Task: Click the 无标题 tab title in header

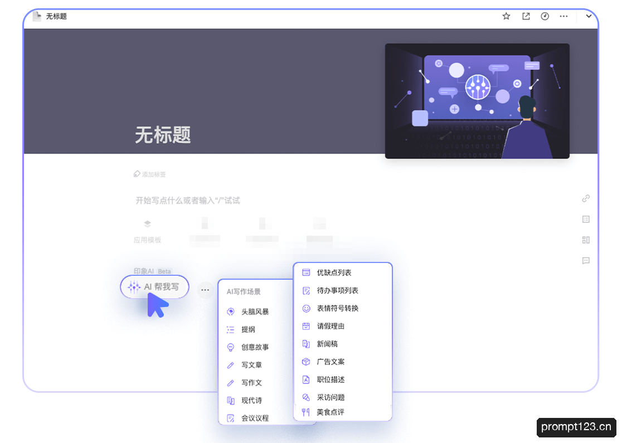Action: (56, 16)
